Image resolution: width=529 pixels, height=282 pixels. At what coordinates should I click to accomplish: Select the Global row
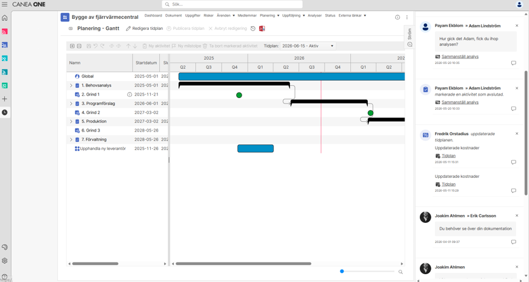click(117, 77)
